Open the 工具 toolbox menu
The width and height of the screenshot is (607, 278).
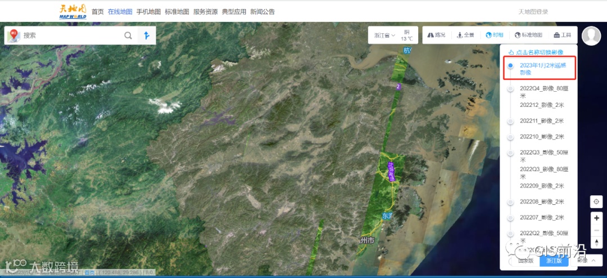click(x=563, y=35)
